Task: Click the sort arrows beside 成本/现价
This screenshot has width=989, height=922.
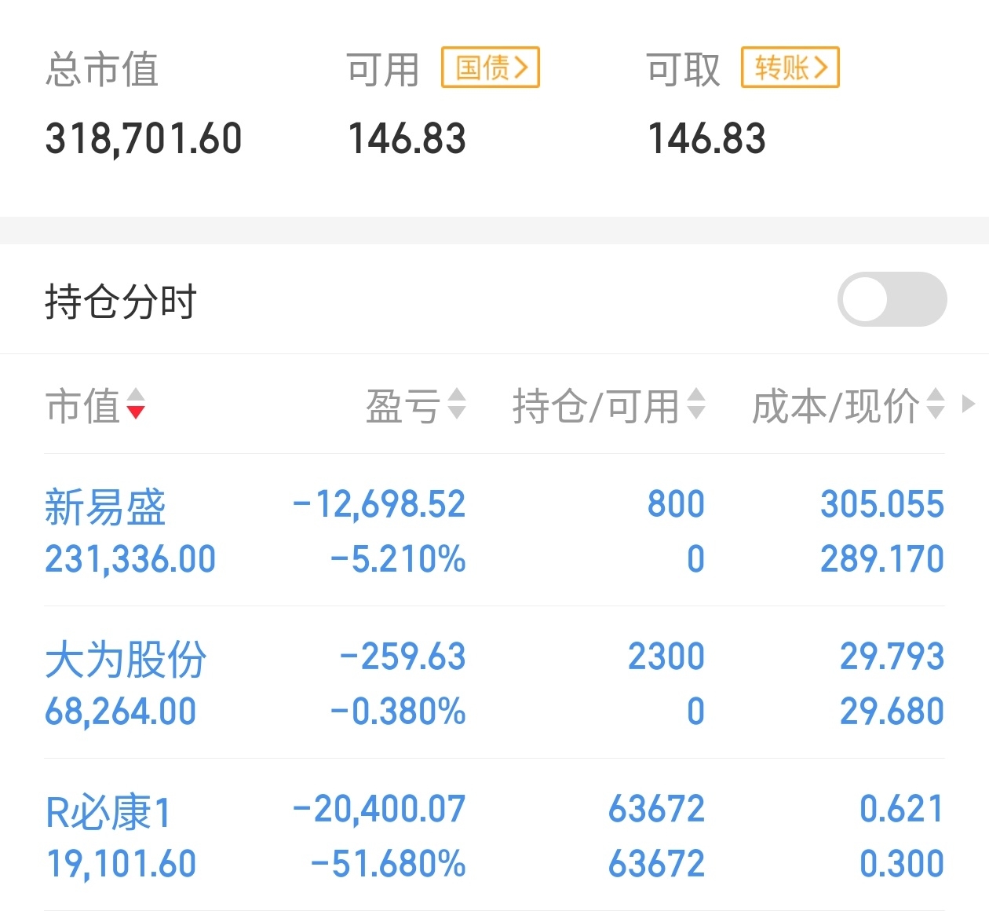Action: pos(936,404)
